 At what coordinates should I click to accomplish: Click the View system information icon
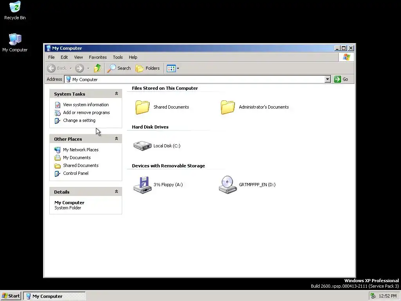(x=58, y=105)
